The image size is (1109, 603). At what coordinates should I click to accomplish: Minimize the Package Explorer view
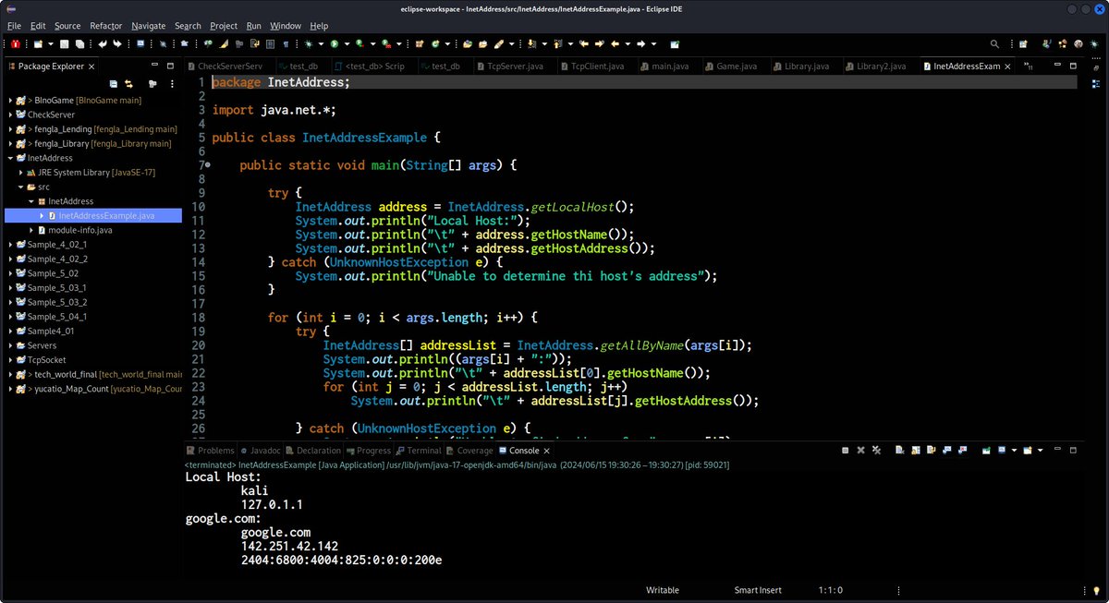pos(154,66)
